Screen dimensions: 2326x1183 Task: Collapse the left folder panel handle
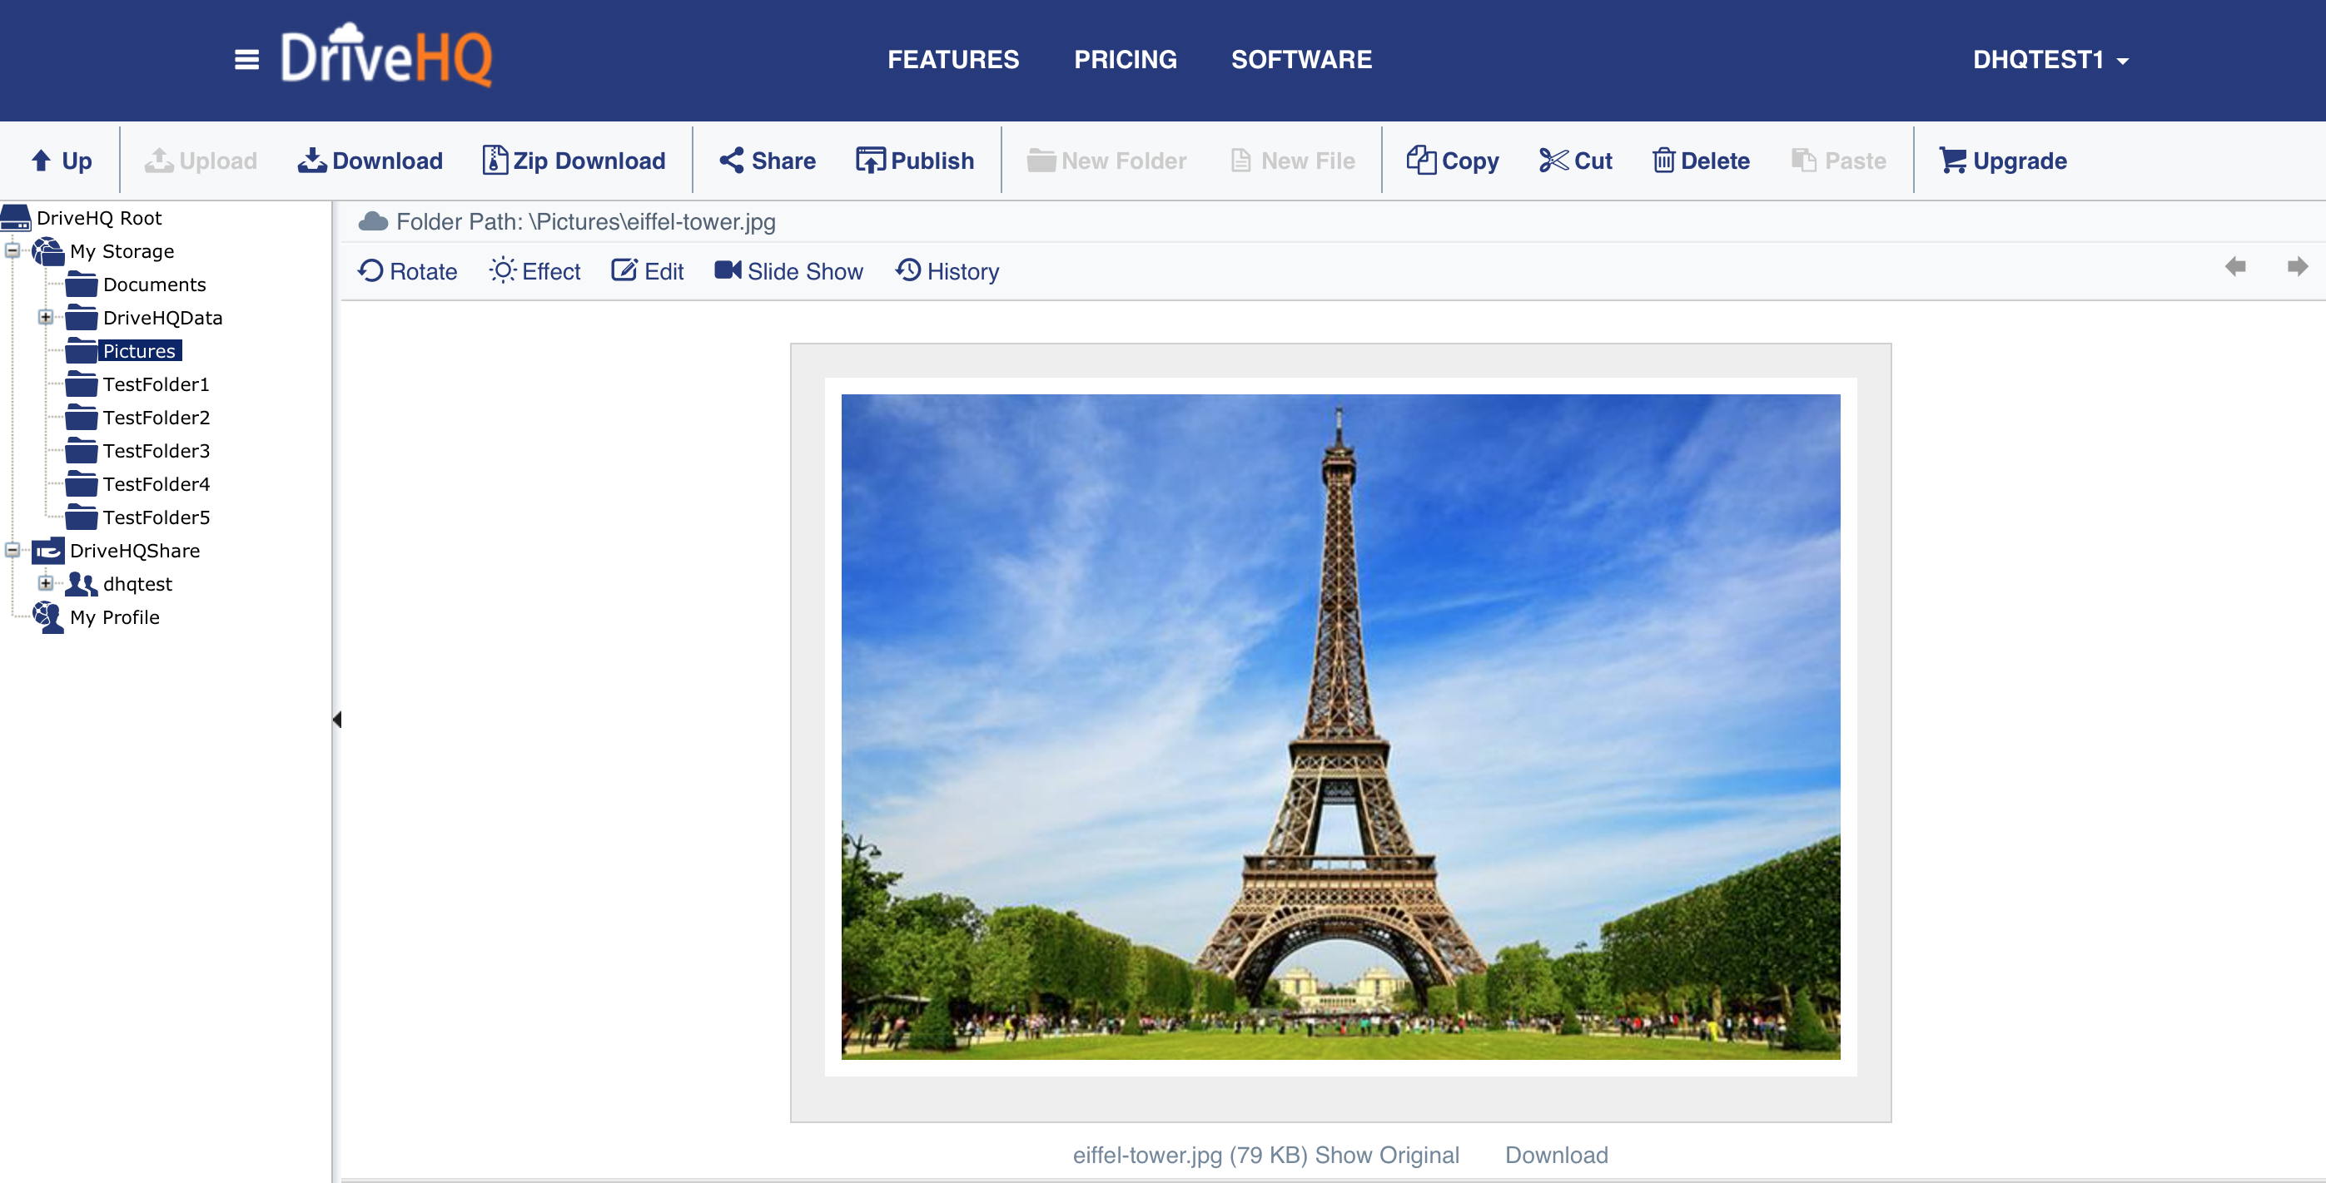click(337, 719)
